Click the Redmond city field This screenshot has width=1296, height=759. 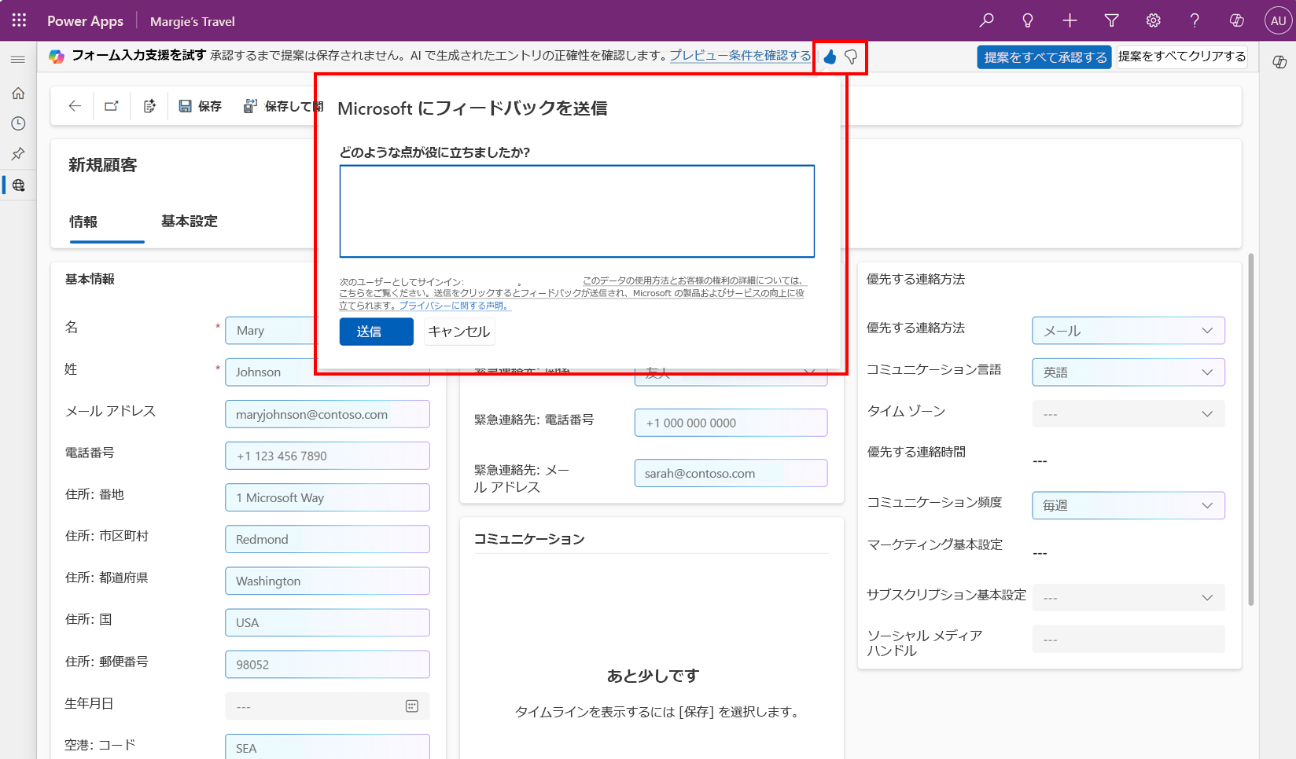point(327,539)
